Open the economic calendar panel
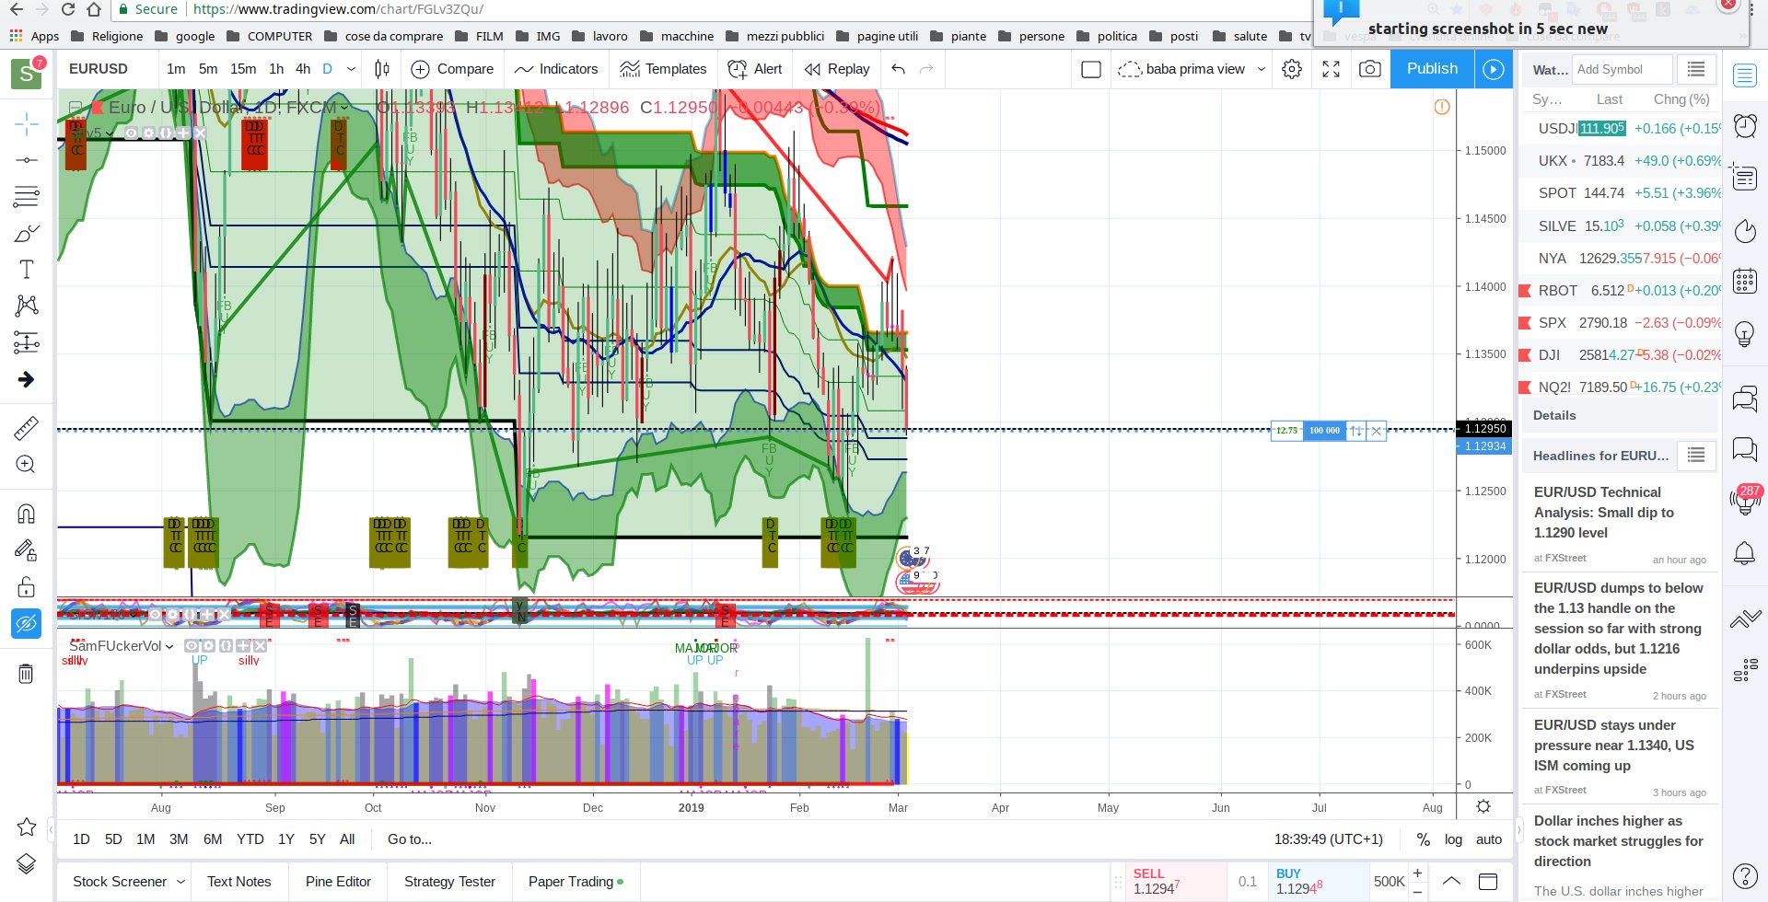Viewport: 1768px width, 902px height. point(1745,281)
